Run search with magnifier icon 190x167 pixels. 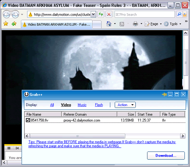pyautogui.click(x=179, y=14)
